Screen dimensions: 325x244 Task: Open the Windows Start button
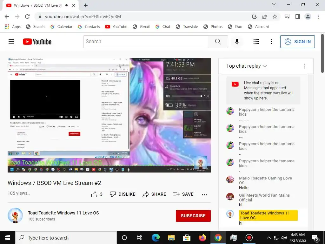pos(8,238)
